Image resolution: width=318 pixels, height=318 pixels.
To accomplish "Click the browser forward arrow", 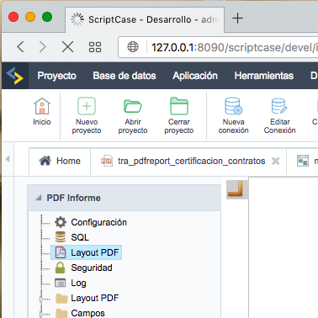I will click(43, 47).
